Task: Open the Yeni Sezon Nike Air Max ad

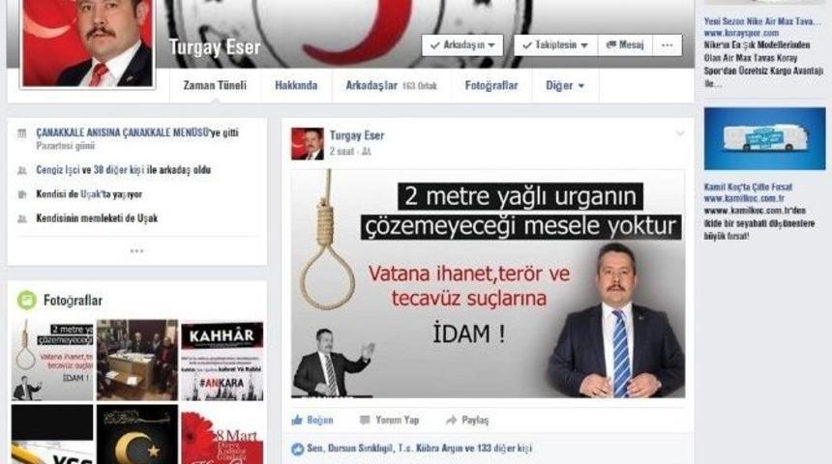Action: pyautogui.click(x=762, y=21)
